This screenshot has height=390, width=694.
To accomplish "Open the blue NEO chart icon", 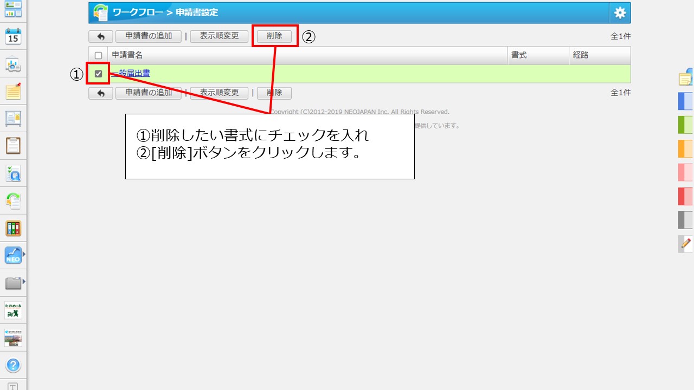I will coord(13,255).
